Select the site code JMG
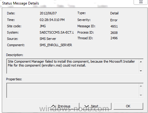This screenshot has width=148, height=113. click(x=43, y=26)
